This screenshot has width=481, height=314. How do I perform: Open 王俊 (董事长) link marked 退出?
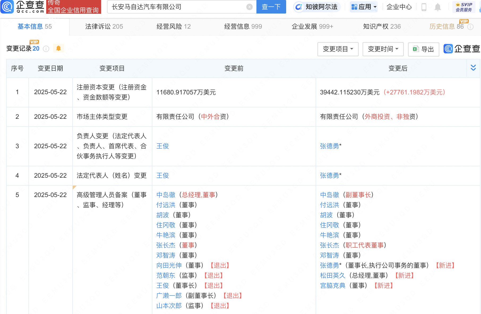(x=163, y=286)
